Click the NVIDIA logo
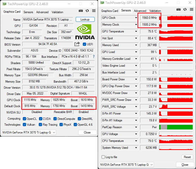 pos(85,32)
